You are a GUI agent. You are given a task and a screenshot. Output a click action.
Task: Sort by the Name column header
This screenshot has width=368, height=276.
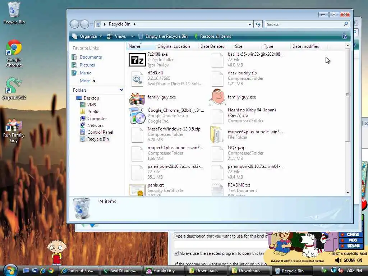(x=141, y=46)
